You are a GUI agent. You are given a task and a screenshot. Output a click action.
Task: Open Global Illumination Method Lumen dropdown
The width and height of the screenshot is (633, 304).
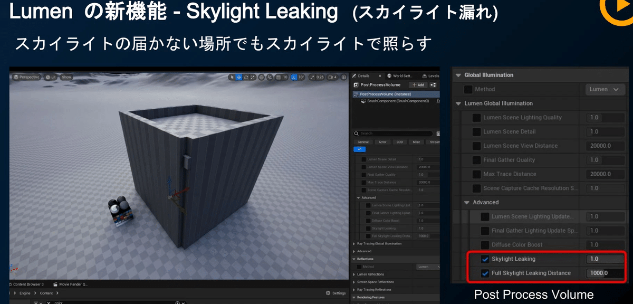tap(605, 89)
